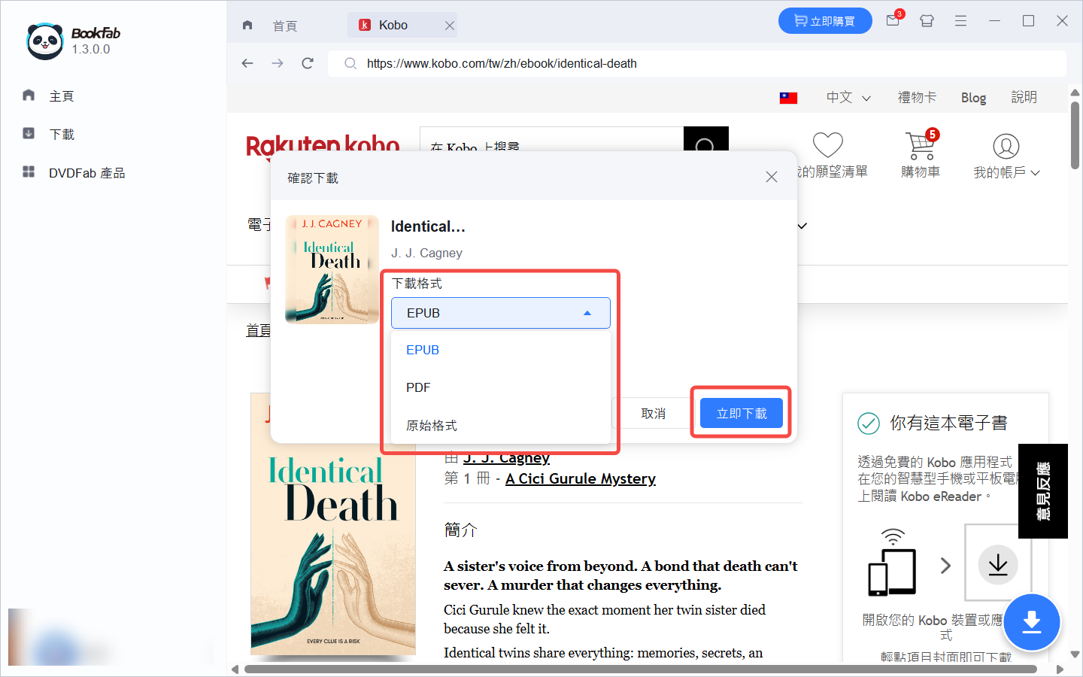The image size is (1083, 677).
Task: Click the book cover thumbnail in the dialog
Action: coord(332,269)
